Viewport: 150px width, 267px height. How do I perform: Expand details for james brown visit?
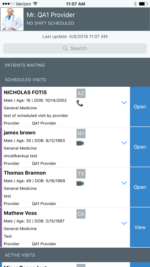pos(124,143)
